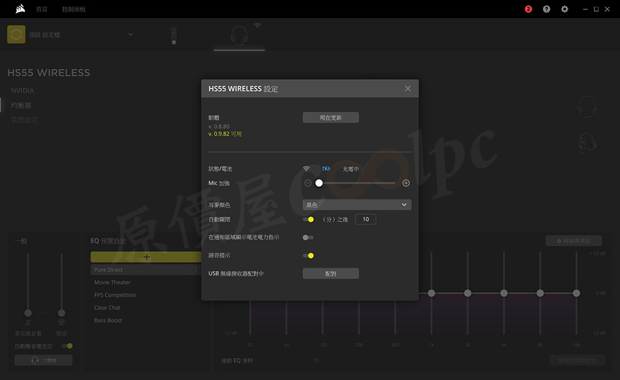Click current firmware v. 0.8.80 text

click(x=219, y=126)
